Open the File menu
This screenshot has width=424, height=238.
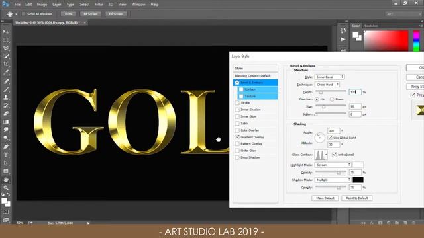click(17, 5)
